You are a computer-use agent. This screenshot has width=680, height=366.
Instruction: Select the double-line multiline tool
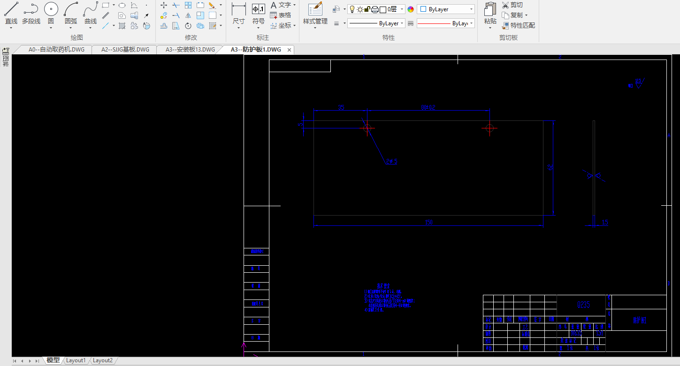106,15
